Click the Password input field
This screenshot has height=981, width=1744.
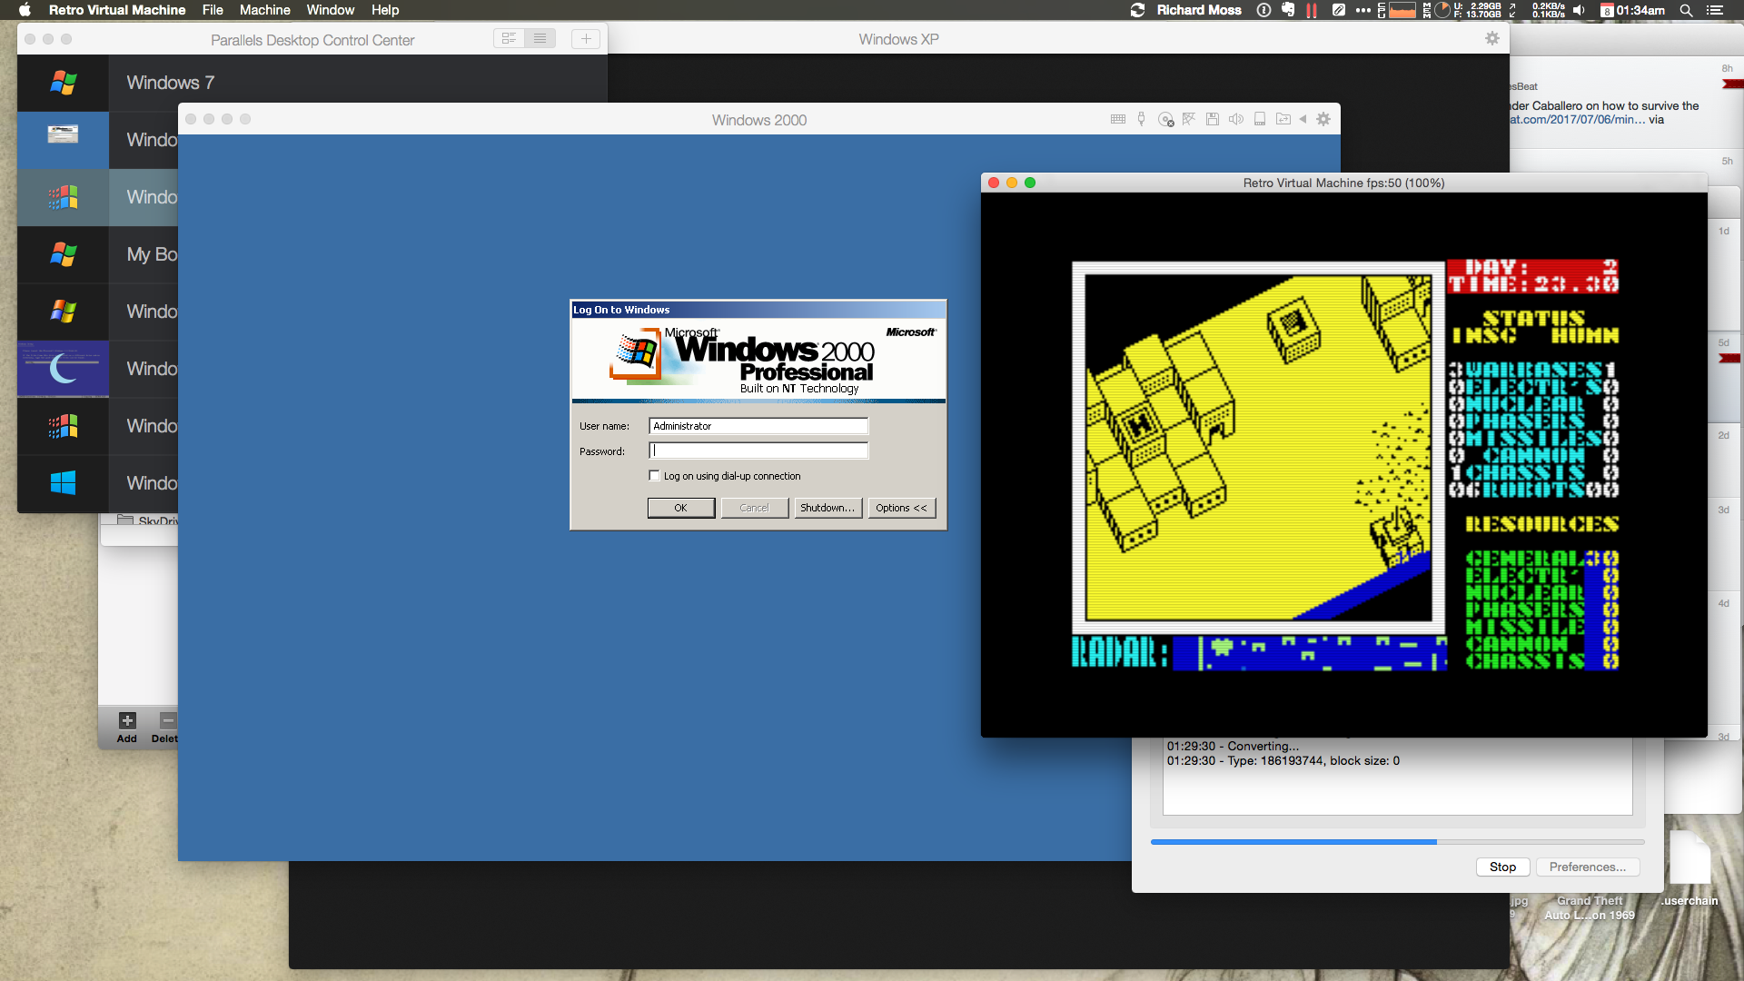click(x=758, y=451)
